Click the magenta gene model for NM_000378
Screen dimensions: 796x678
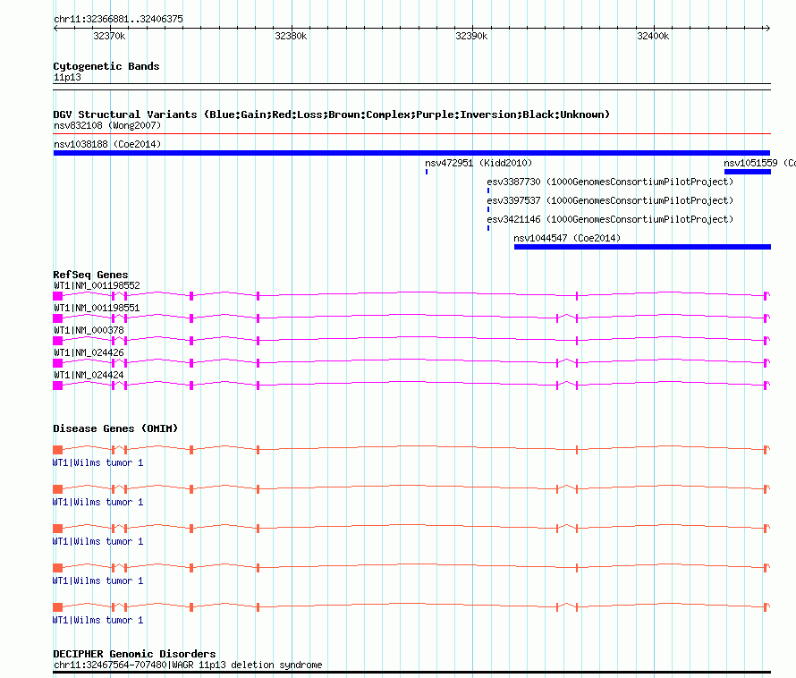pos(411,340)
